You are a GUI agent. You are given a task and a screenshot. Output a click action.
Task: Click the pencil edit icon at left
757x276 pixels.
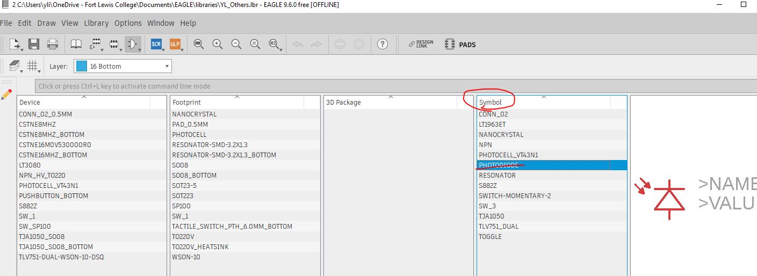click(6, 95)
